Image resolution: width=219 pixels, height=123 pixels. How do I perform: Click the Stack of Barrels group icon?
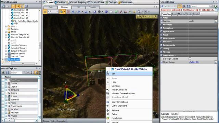click(9, 54)
